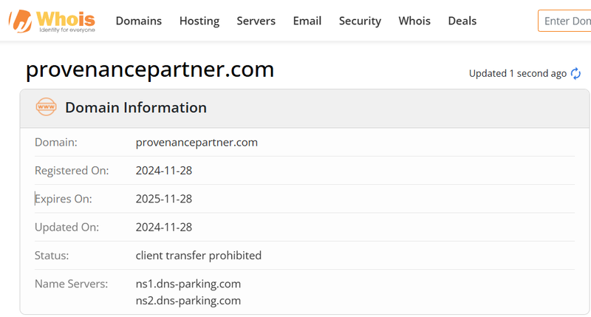Select the provenancepartner.com page heading
This screenshot has height=317, width=591.
click(x=150, y=69)
